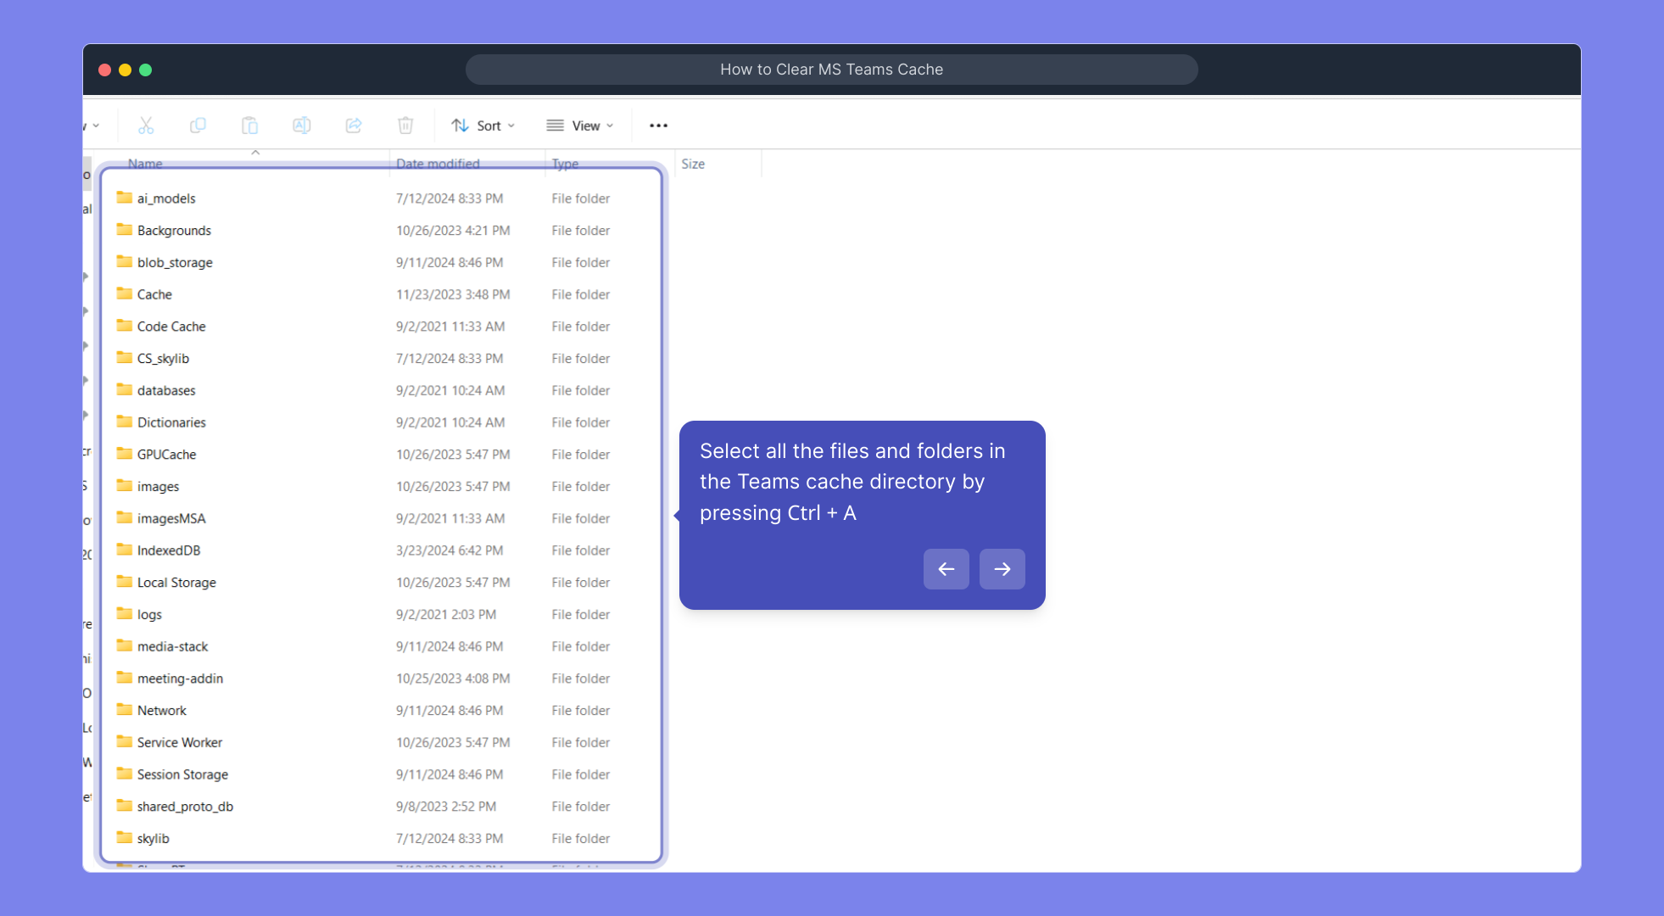Click the Rename icon in toolbar

pos(301,126)
